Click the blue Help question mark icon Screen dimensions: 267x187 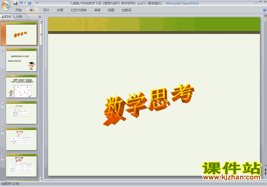[x=265, y=10]
